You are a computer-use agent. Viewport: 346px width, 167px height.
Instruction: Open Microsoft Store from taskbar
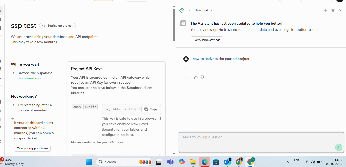[x=216, y=162]
